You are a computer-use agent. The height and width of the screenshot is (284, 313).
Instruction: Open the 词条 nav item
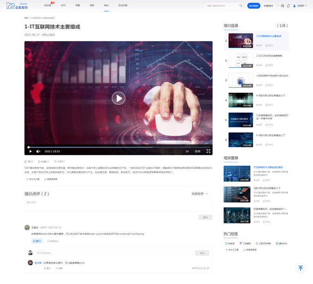click(x=92, y=5)
